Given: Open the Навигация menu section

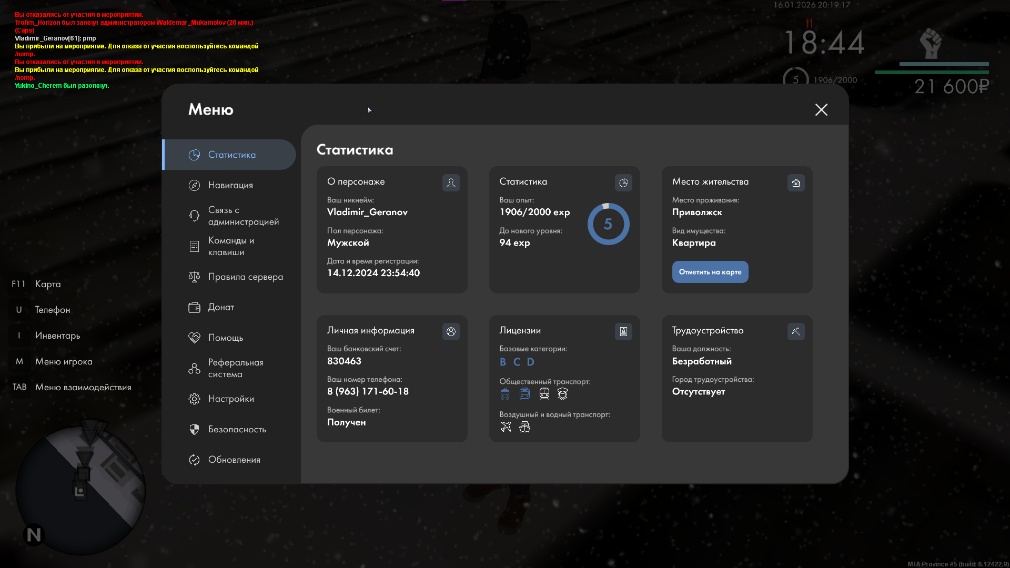Looking at the screenshot, I should tap(230, 185).
